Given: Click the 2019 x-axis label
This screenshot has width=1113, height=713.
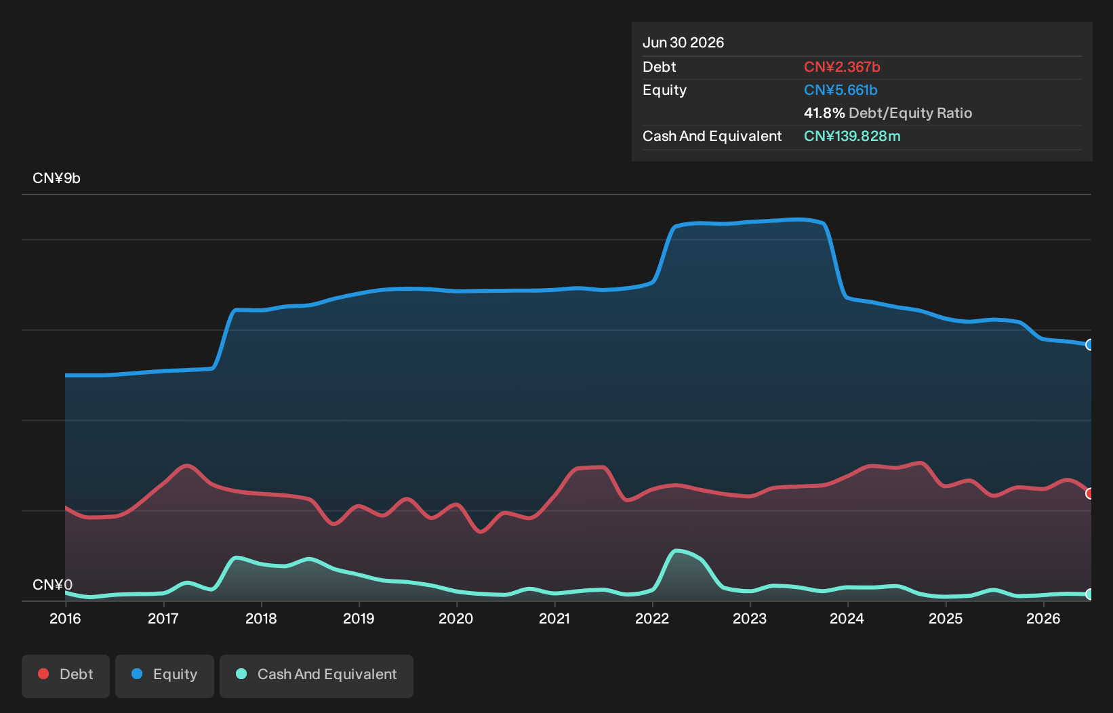Looking at the screenshot, I should pyautogui.click(x=359, y=618).
